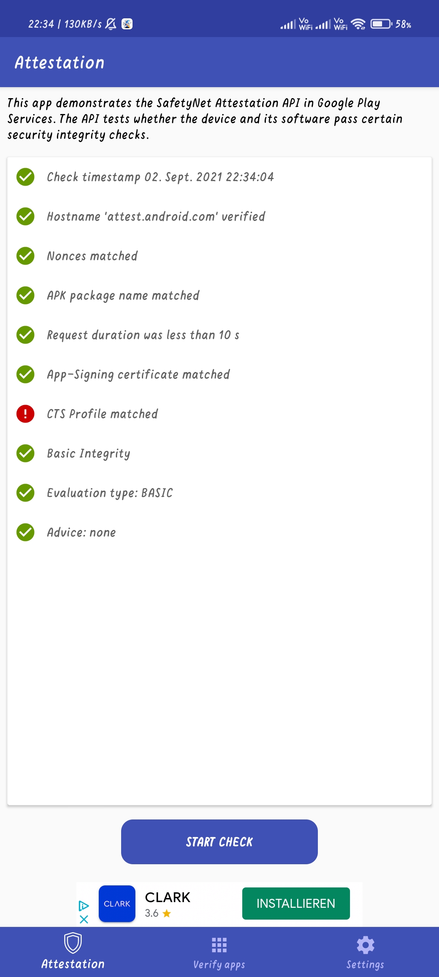Tap the green check beside Basic Integrity

(x=25, y=453)
